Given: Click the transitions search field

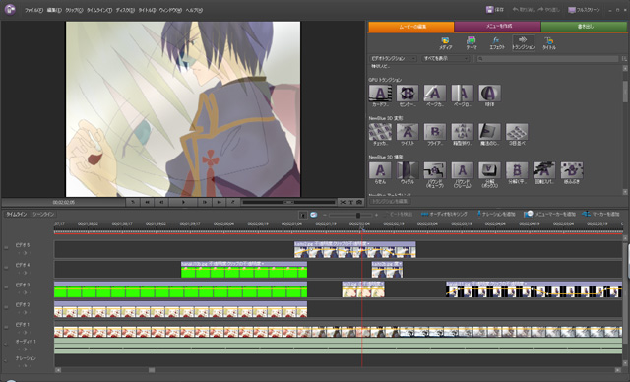Looking at the screenshot, I should coord(547,59).
